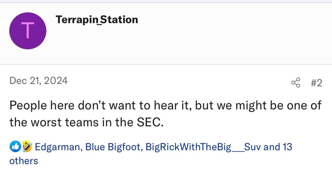Click the share icon beside post #2
This screenshot has height=170, width=332.
tap(296, 83)
